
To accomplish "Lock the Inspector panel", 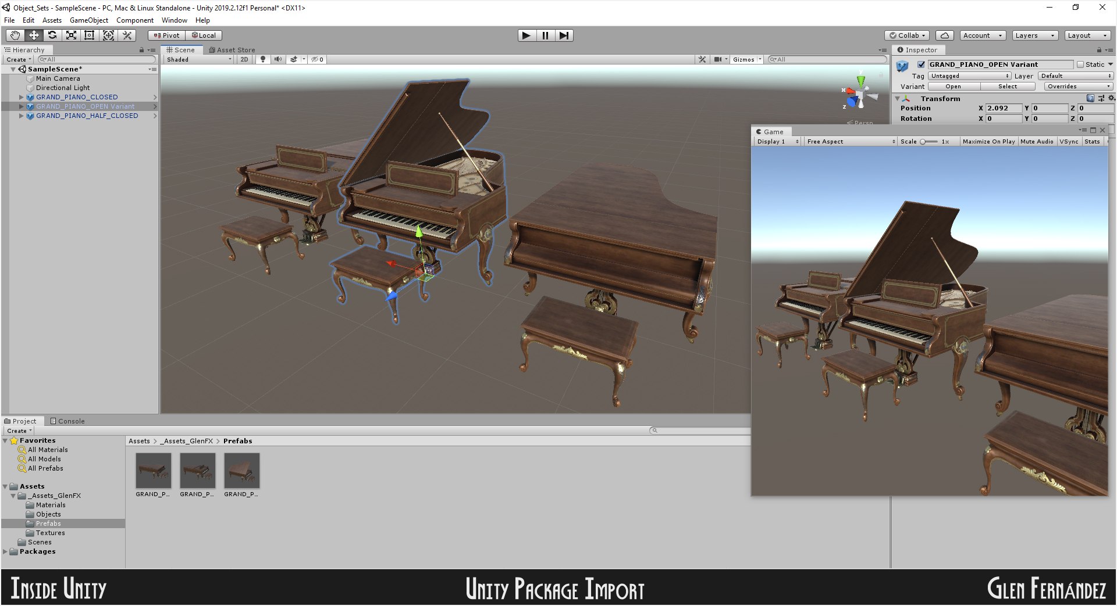I will click(x=1099, y=50).
